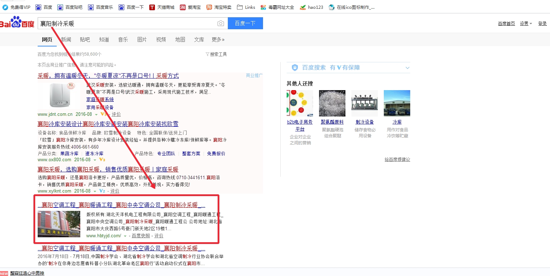Click the 搜索工具 link

click(218, 54)
